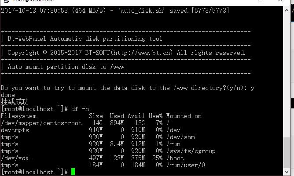The image size is (294, 176).
Task: Click the green terminal cursor block
Action: [73, 172]
